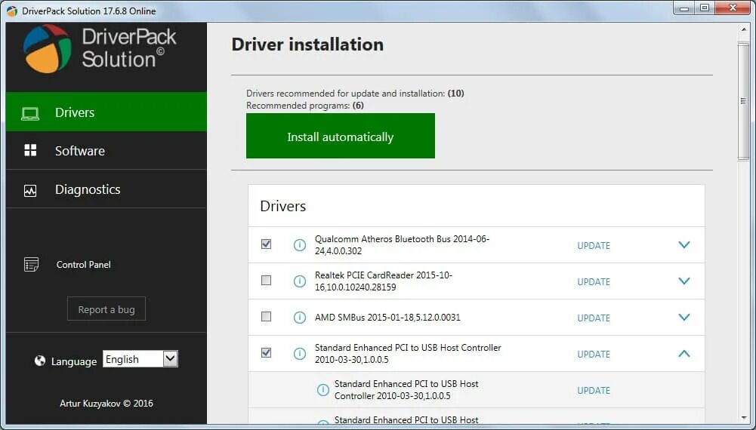This screenshot has width=756, height=430.
Task: Expand Realtek PCIE CardReader details
Action: 683,281
